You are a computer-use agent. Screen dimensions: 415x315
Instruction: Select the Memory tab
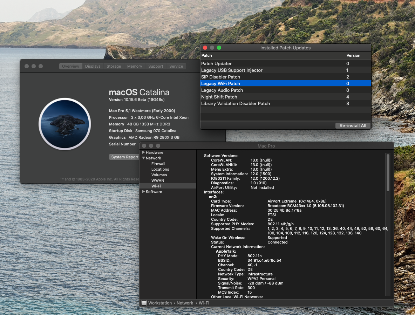(x=135, y=66)
